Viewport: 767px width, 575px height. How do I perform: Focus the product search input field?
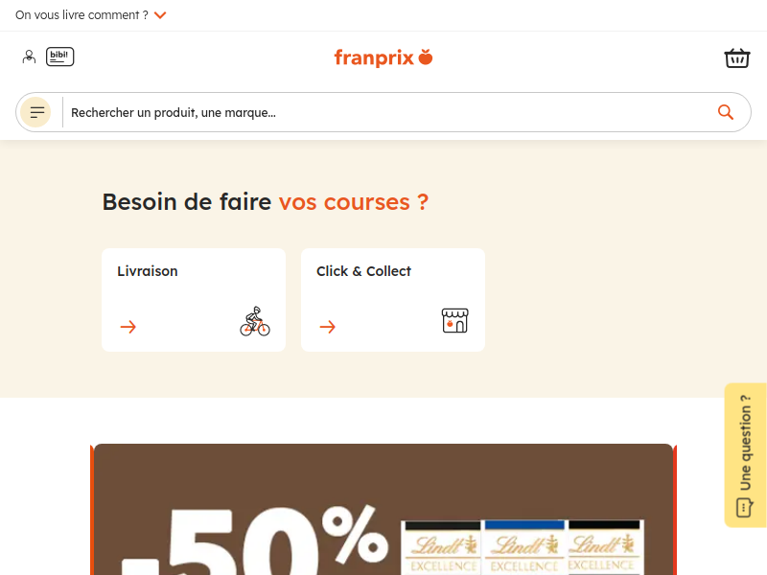point(389,112)
